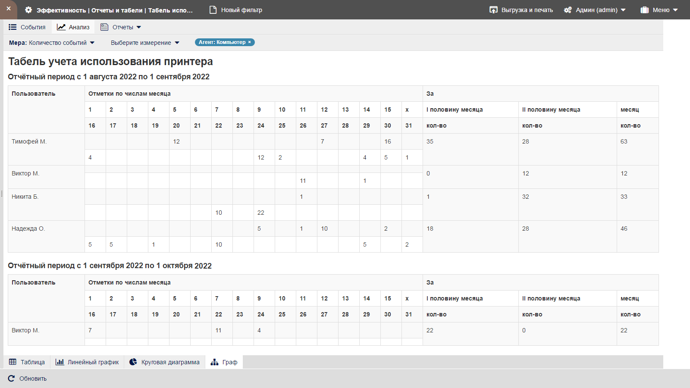Switch to the События tab
Image resolution: width=690 pixels, height=388 pixels.
(27, 27)
